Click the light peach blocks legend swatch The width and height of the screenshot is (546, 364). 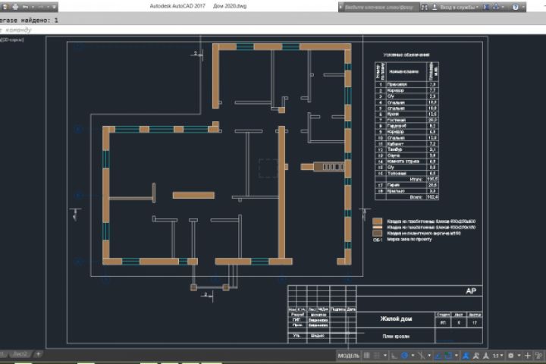[x=378, y=227]
